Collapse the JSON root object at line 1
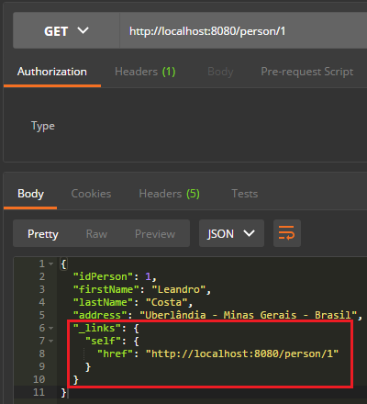367x404 pixels. point(51,264)
